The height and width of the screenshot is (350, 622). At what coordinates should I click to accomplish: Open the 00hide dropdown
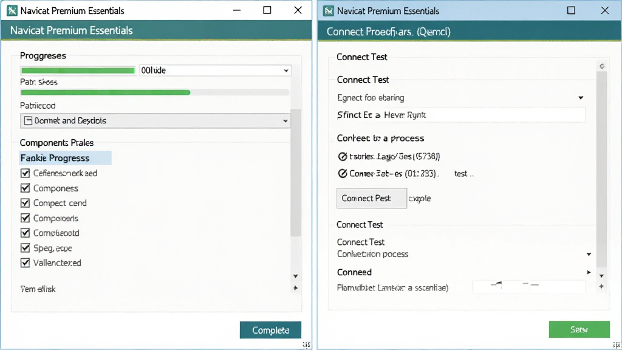215,70
